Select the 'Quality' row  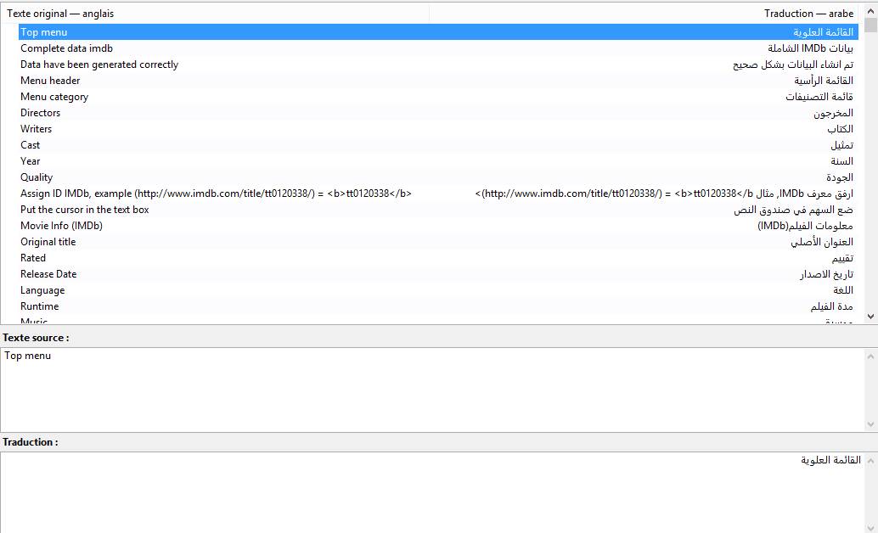click(438, 177)
